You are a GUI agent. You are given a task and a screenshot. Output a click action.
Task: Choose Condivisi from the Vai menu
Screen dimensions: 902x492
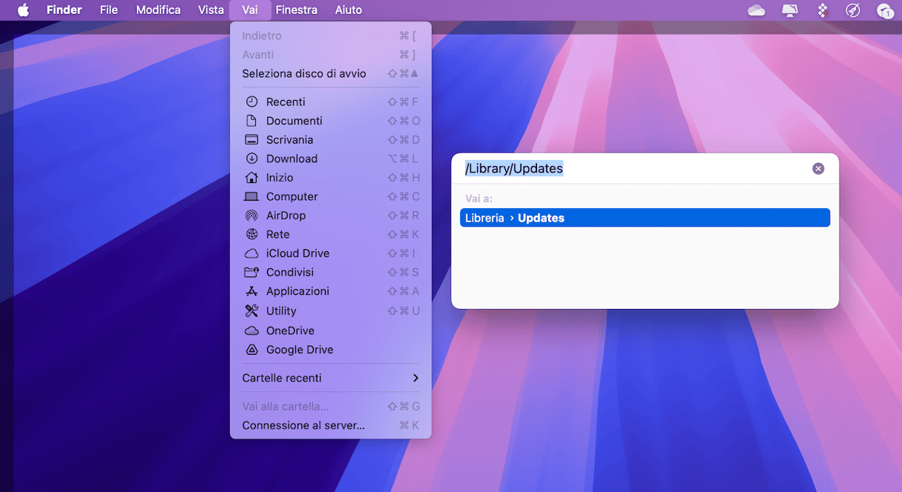pos(331,272)
